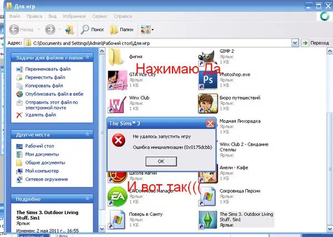Collapse the Подробно details panel
This screenshot has width=333, height=237.
(x=88, y=199)
